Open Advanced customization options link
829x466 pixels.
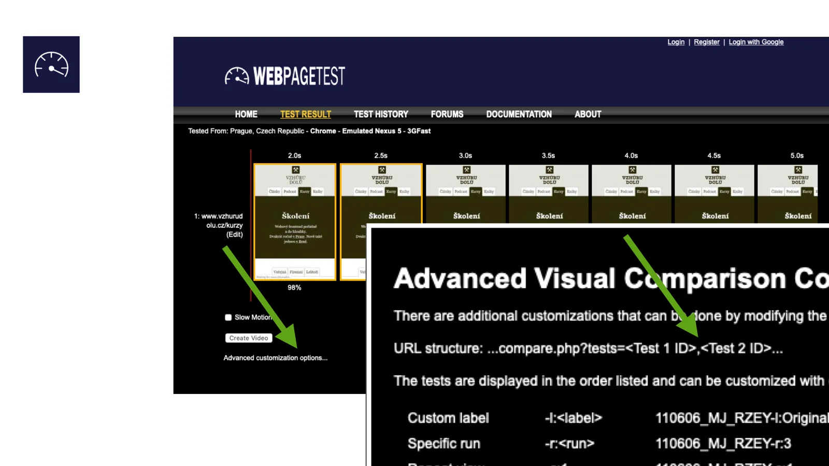point(275,358)
